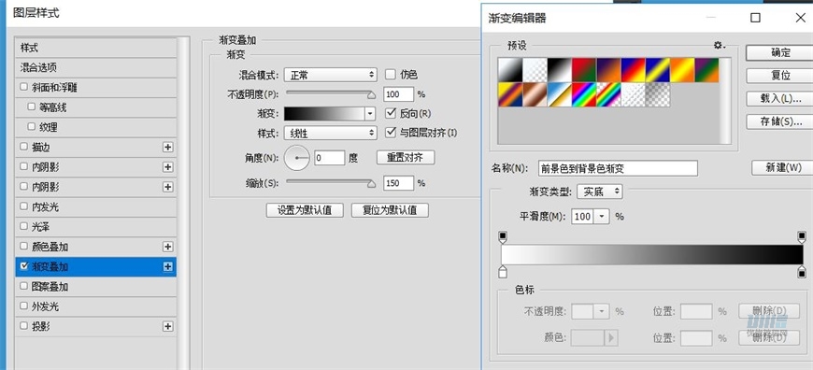
Task: Select 外发光 in the styles list
Action: tap(96, 306)
